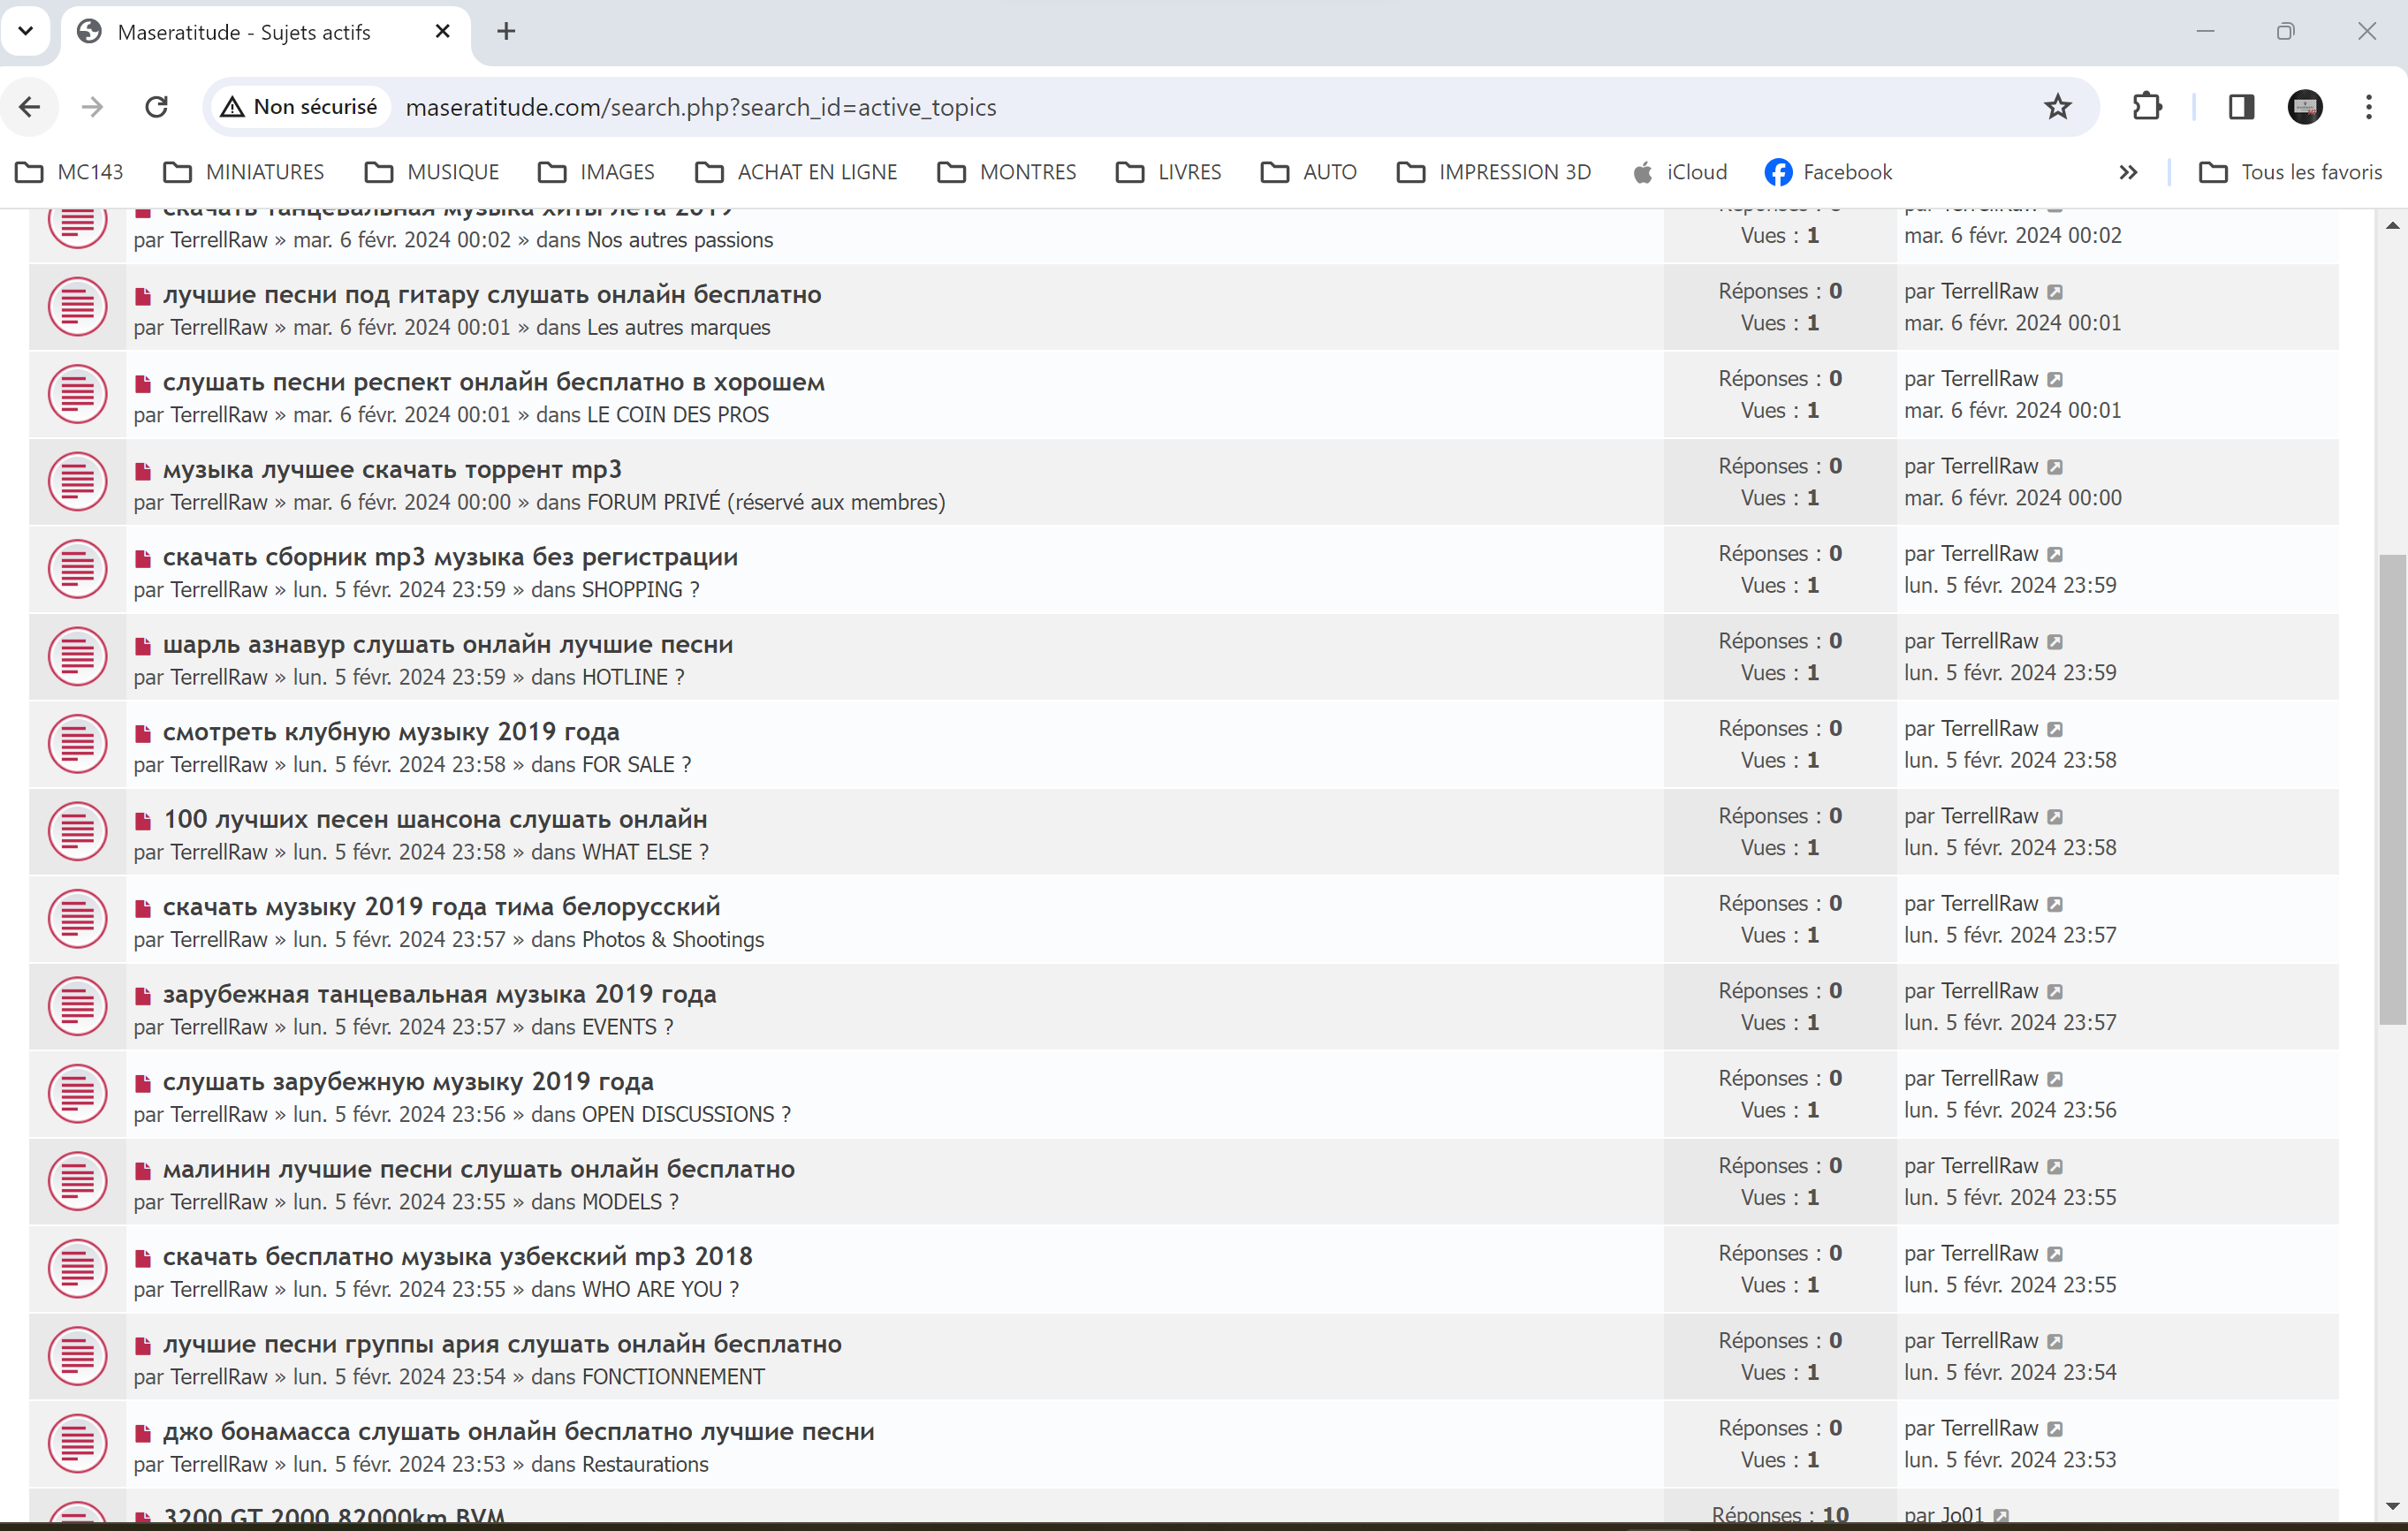
Task: Click the 'Non sécurisé' site info chip
Action: (299, 107)
